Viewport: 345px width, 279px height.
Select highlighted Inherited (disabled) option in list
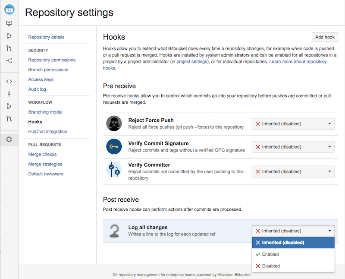point(293,243)
